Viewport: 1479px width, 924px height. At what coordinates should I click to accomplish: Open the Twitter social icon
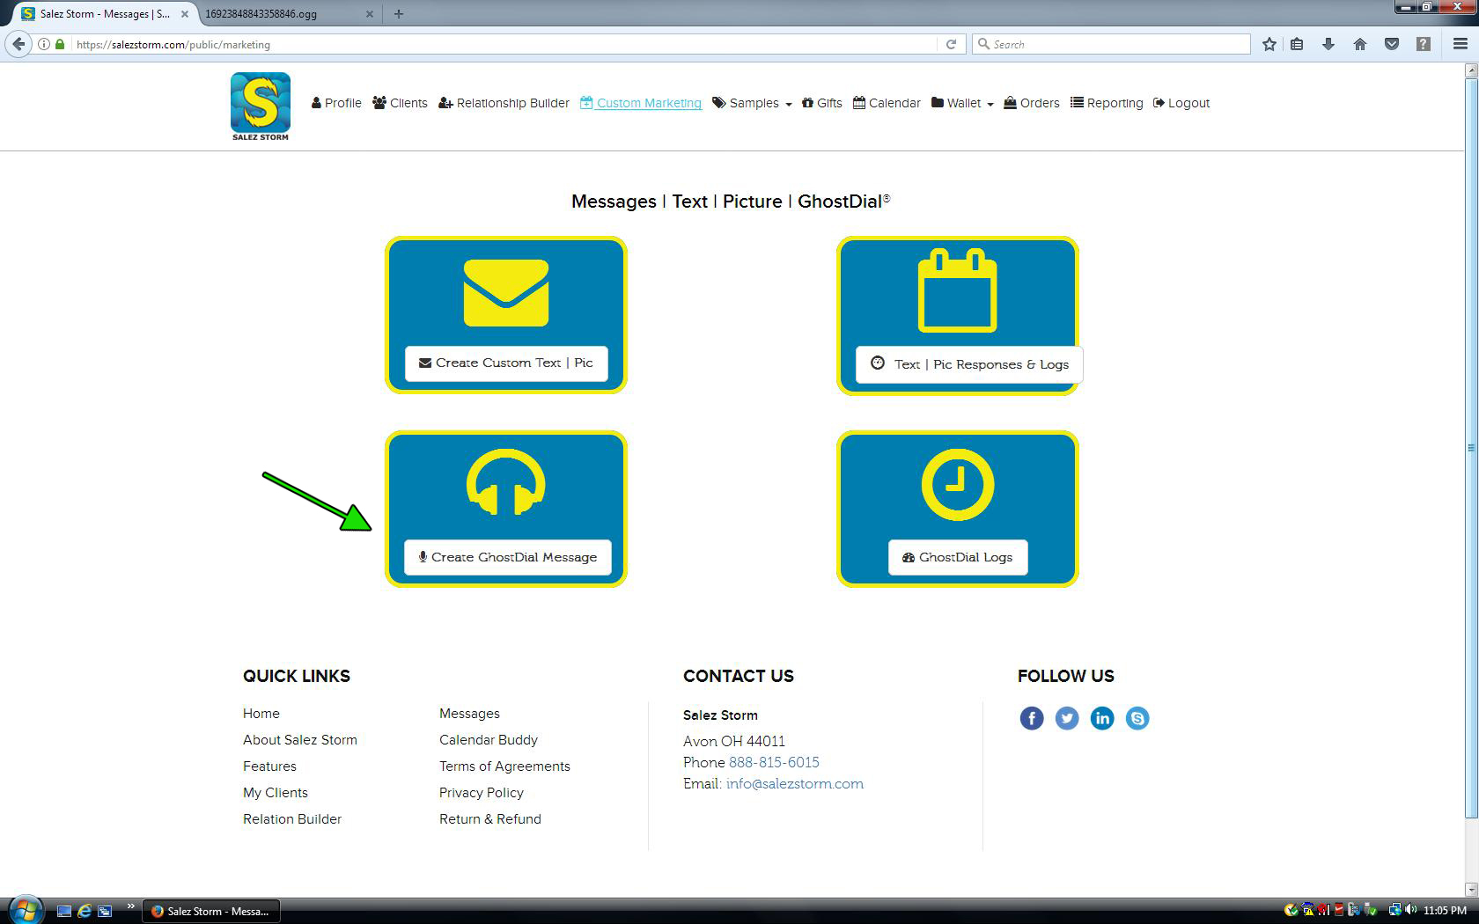(x=1067, y=718)
